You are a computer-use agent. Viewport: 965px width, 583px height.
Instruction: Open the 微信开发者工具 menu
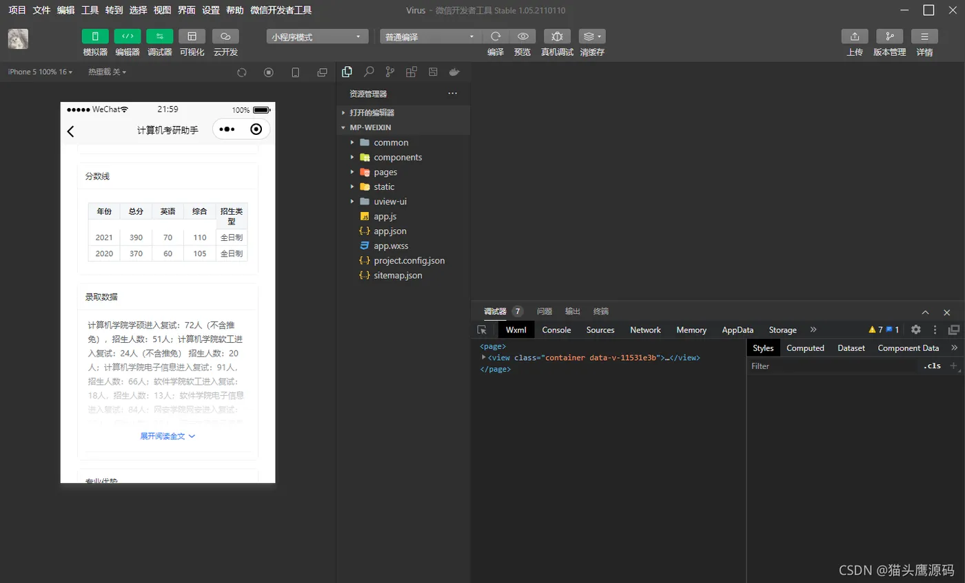281,10
